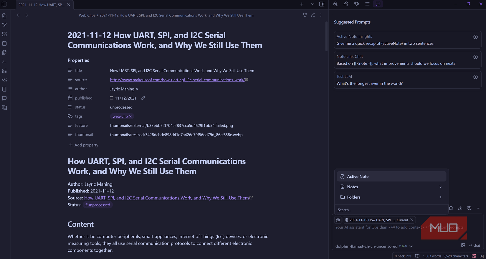
Task: Save chat as note download icon
Action: pos(460,208)
